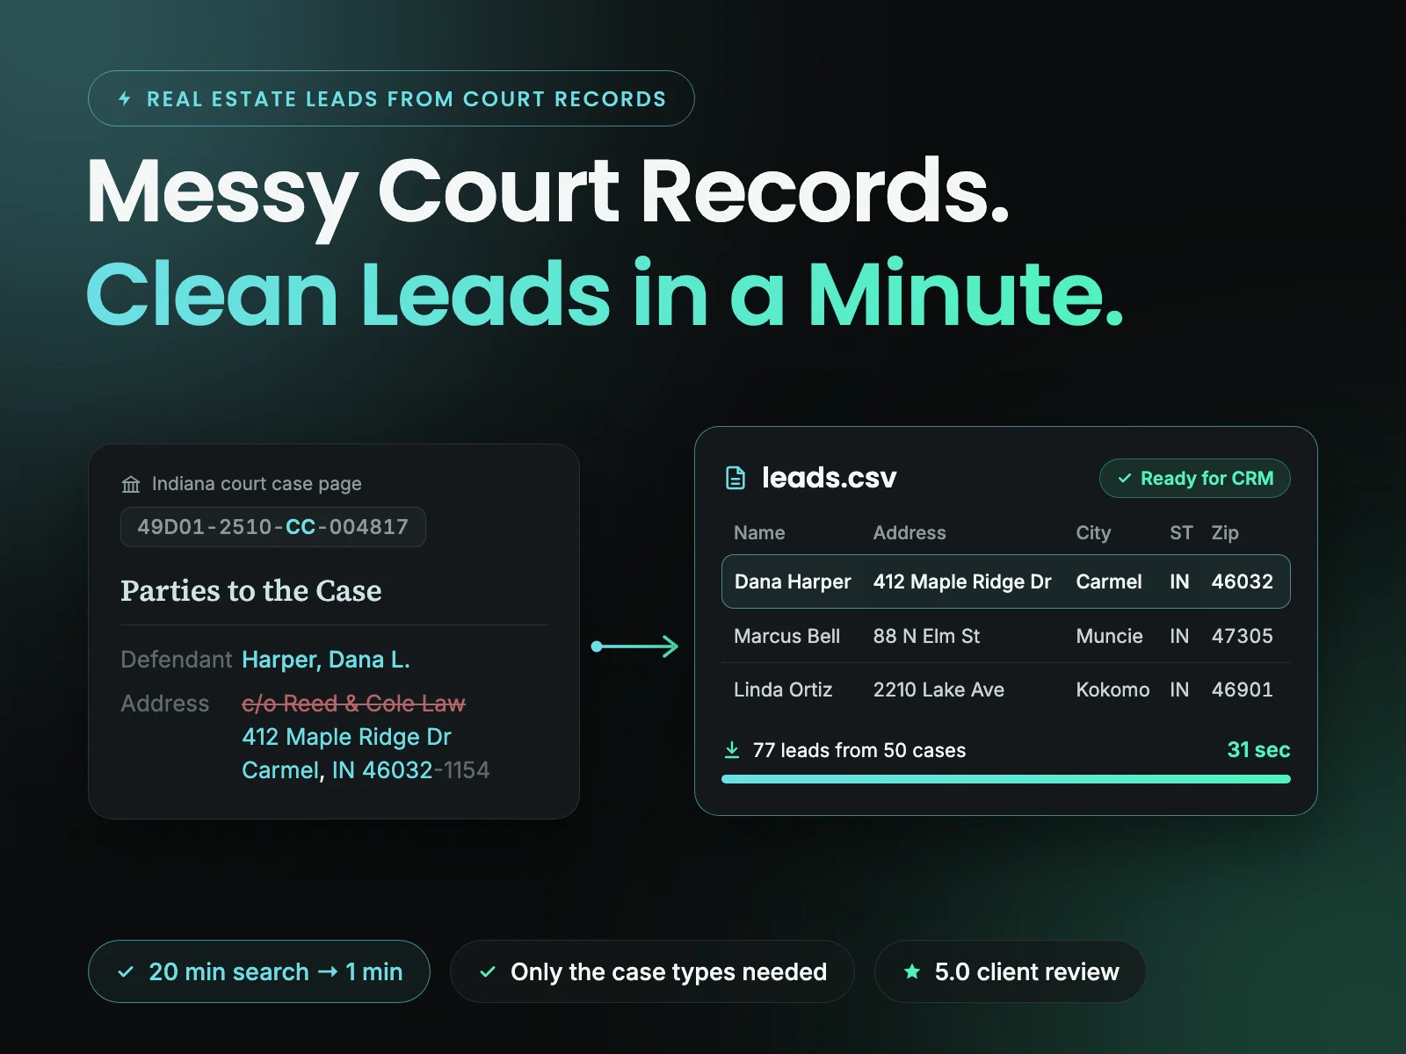This screenshot has width=1406, height=1054.
Task: Click the ST column header
Action: 1181,533
